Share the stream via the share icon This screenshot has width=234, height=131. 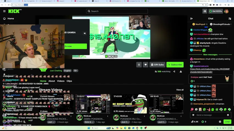click(x=174, y=72)
